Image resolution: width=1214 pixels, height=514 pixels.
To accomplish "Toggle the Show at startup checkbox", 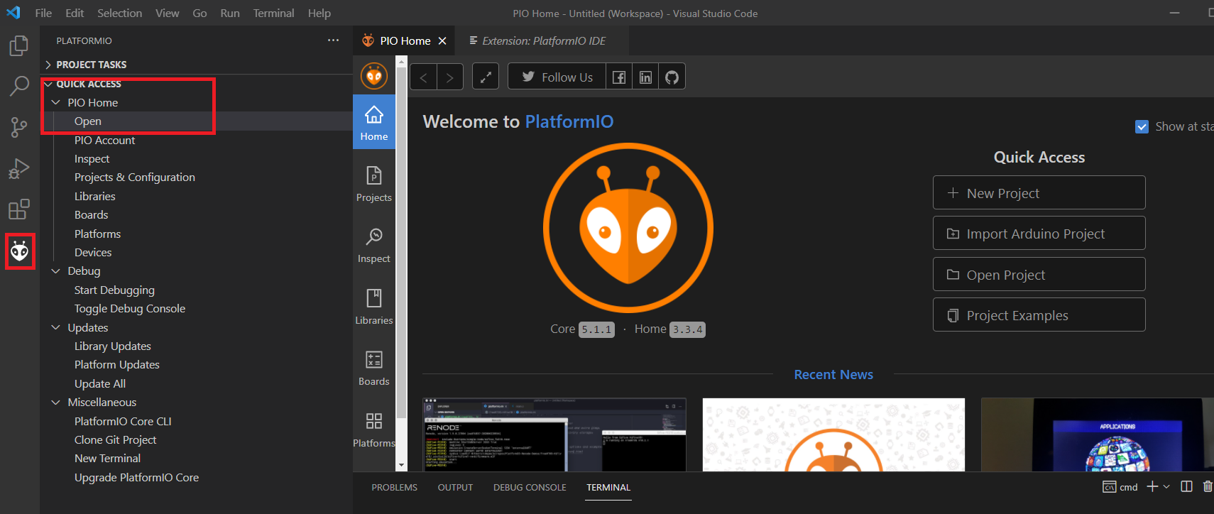I will point(1142,126).
